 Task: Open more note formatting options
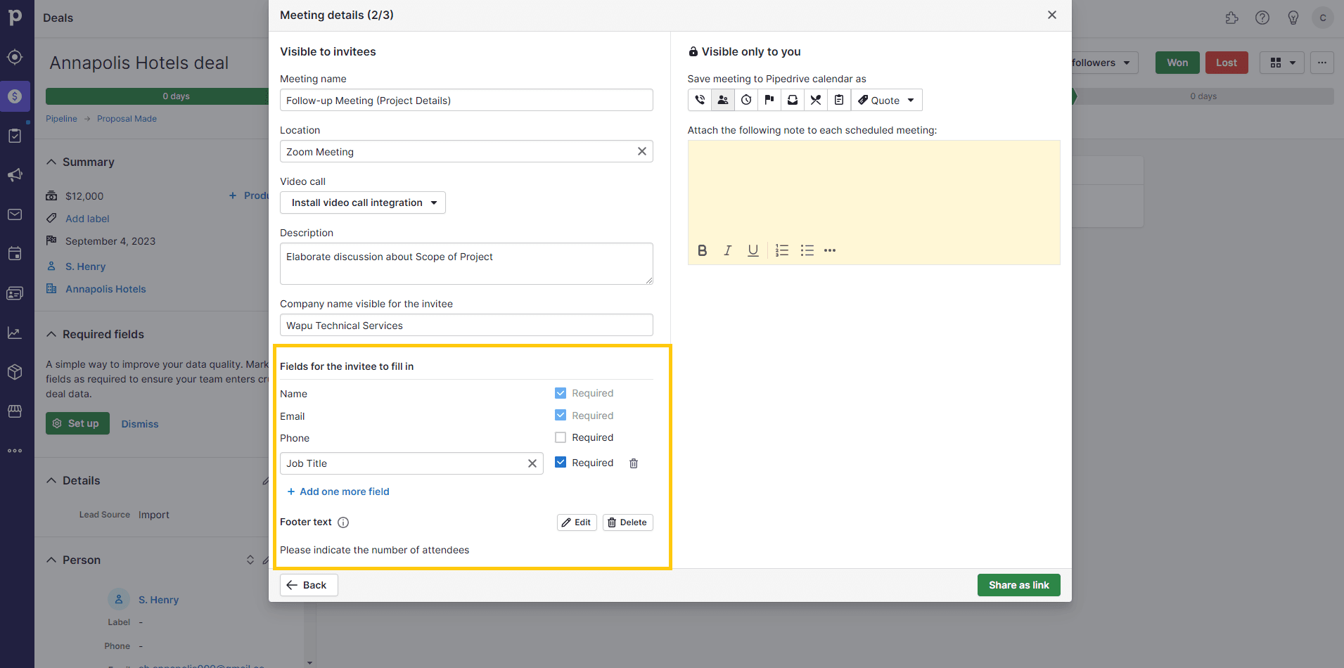click(830, 250)
